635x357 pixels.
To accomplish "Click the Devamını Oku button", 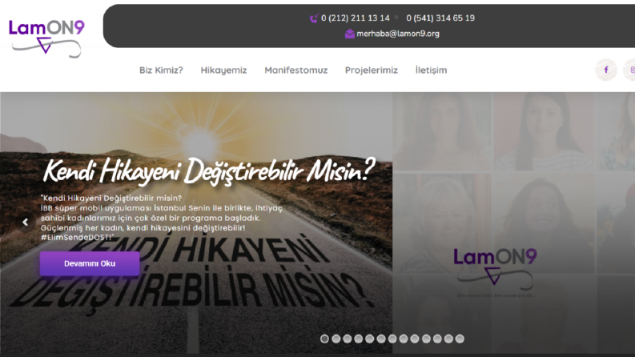I will (x=90, y=263).
